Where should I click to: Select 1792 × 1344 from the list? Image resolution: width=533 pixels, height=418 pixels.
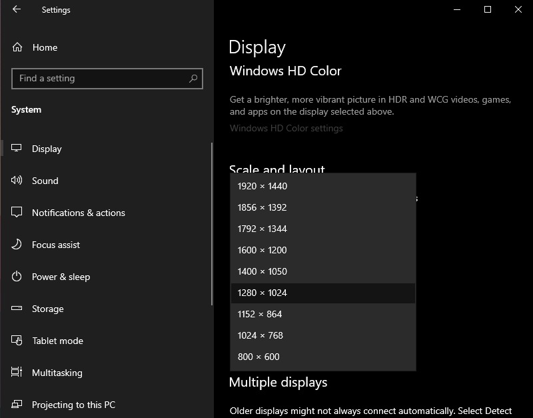point(323,229)
